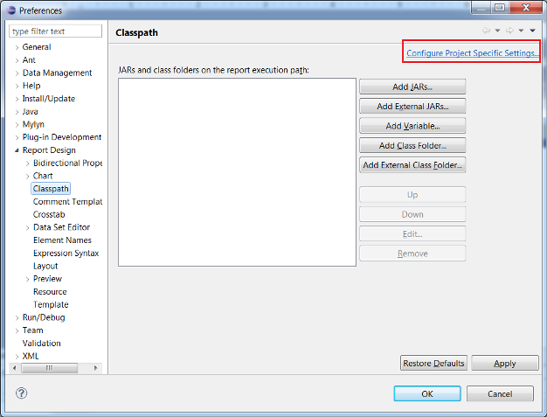Expand the Data Management node
547x417 pixels.
click(x=17, y=73)
